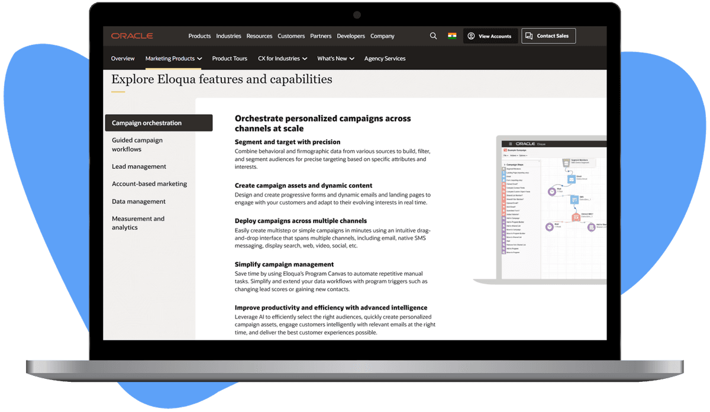This screenshot has width=710, height=412.
Task: Click the Contact Sales button
Action: point(548,36)
